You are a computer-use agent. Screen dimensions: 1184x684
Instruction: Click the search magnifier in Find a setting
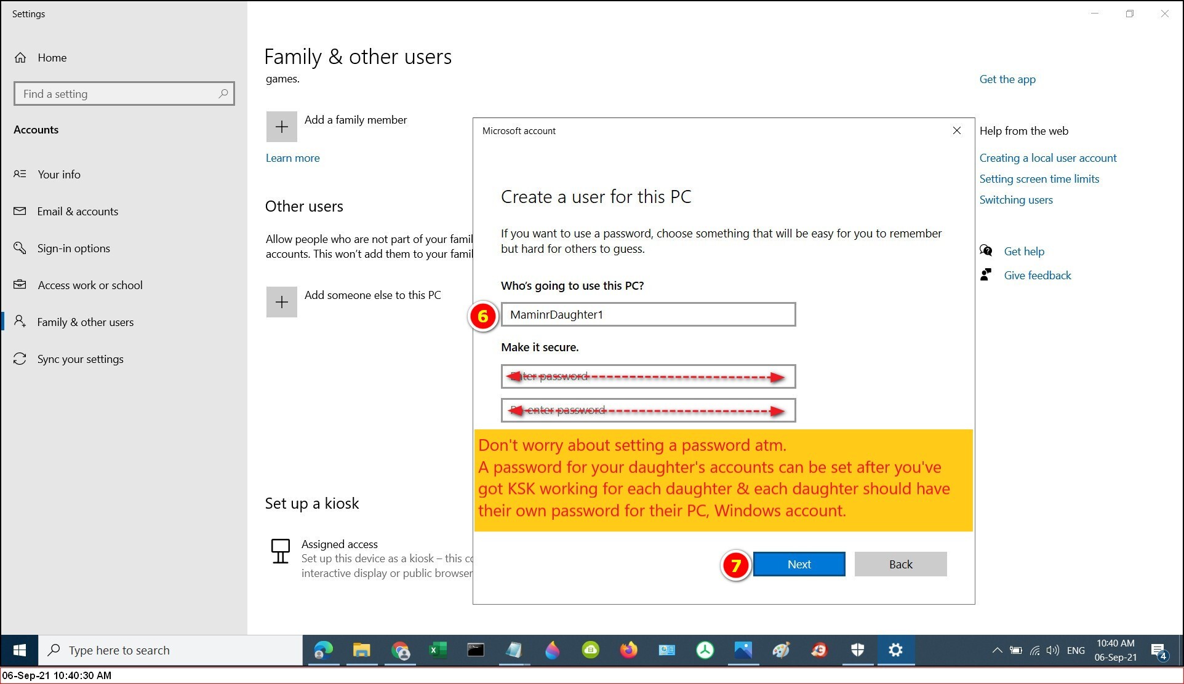click(223, 93)
